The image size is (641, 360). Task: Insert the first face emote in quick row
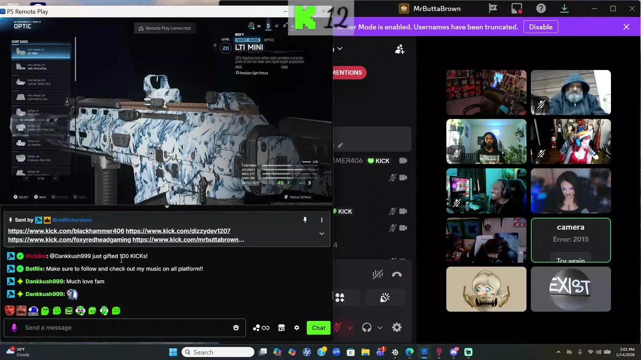(10, 310)
